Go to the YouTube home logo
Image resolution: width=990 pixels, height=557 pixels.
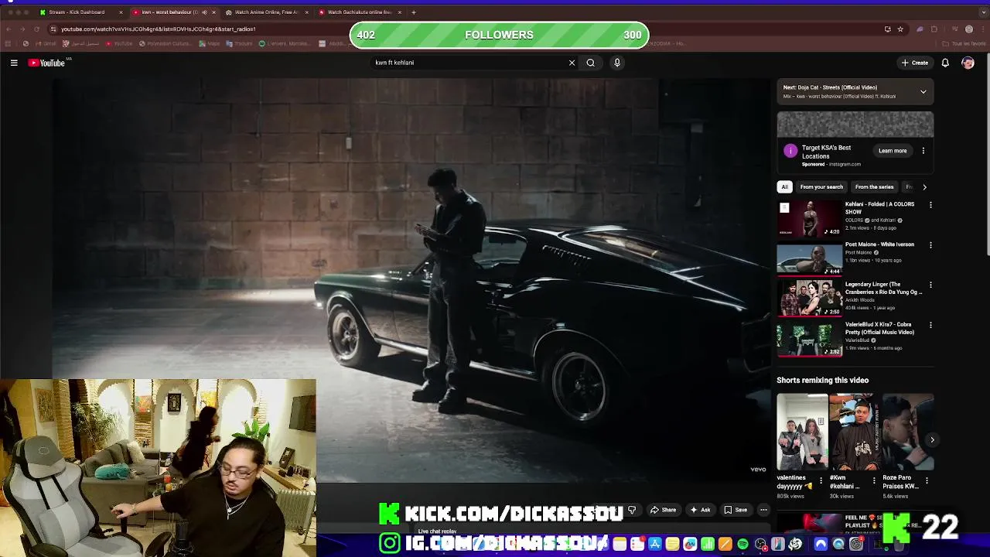(x=46, y=63)
